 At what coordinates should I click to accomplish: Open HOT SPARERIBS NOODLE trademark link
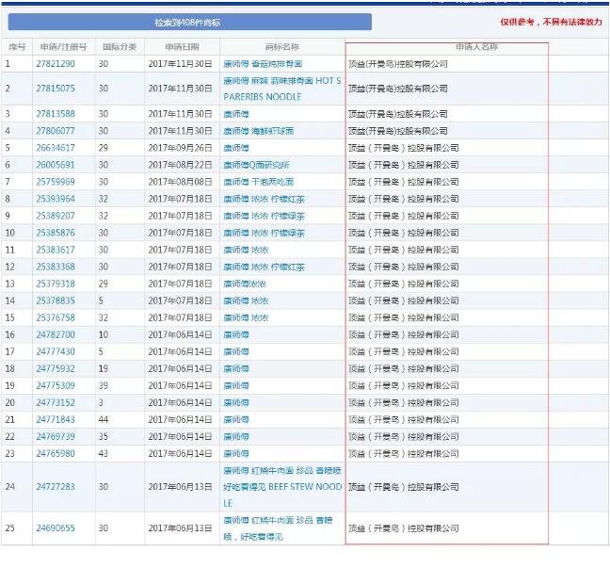(x=282, y=89)
